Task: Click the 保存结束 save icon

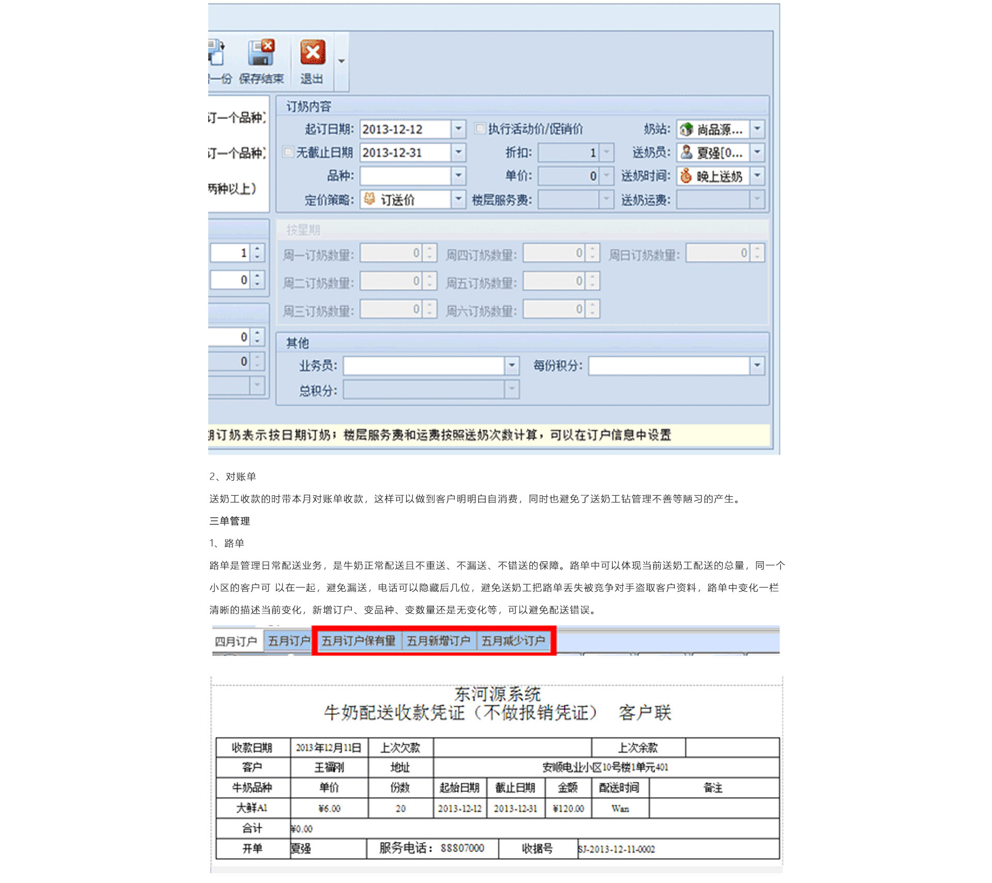Action: click(261, 53)
